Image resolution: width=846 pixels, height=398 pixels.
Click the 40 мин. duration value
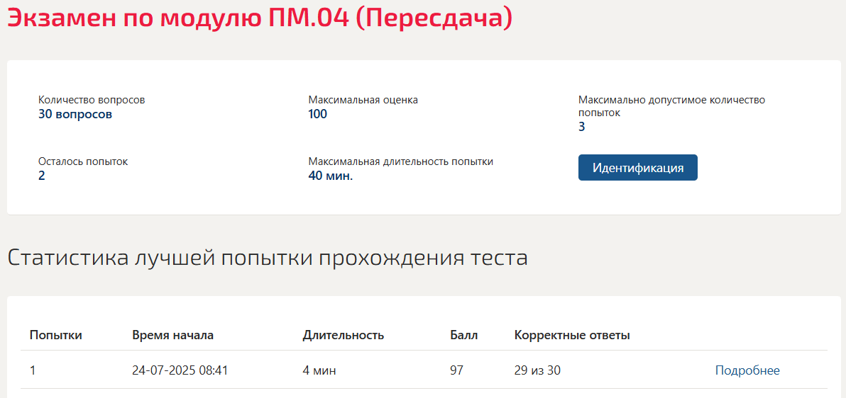pos(330,176)
